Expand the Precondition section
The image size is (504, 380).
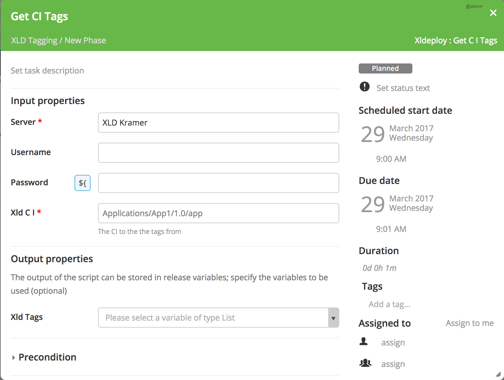pos(44,357)
